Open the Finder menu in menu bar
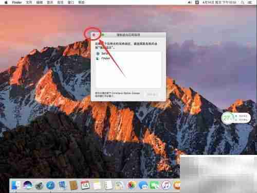This screenshot has width=257, height=193. [17, 3]
